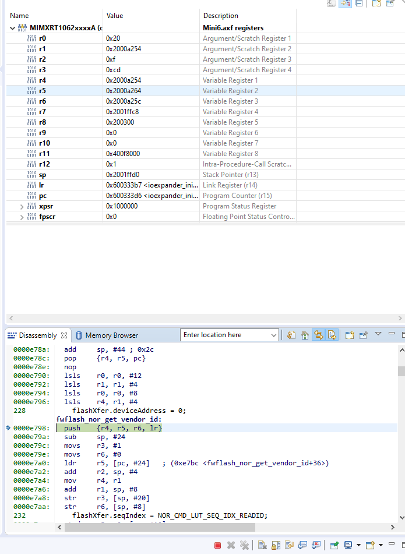
Task: Toggle Link with Active Debug Context in Disassembly
Action: pyautogui.click(x=318, y=335)
